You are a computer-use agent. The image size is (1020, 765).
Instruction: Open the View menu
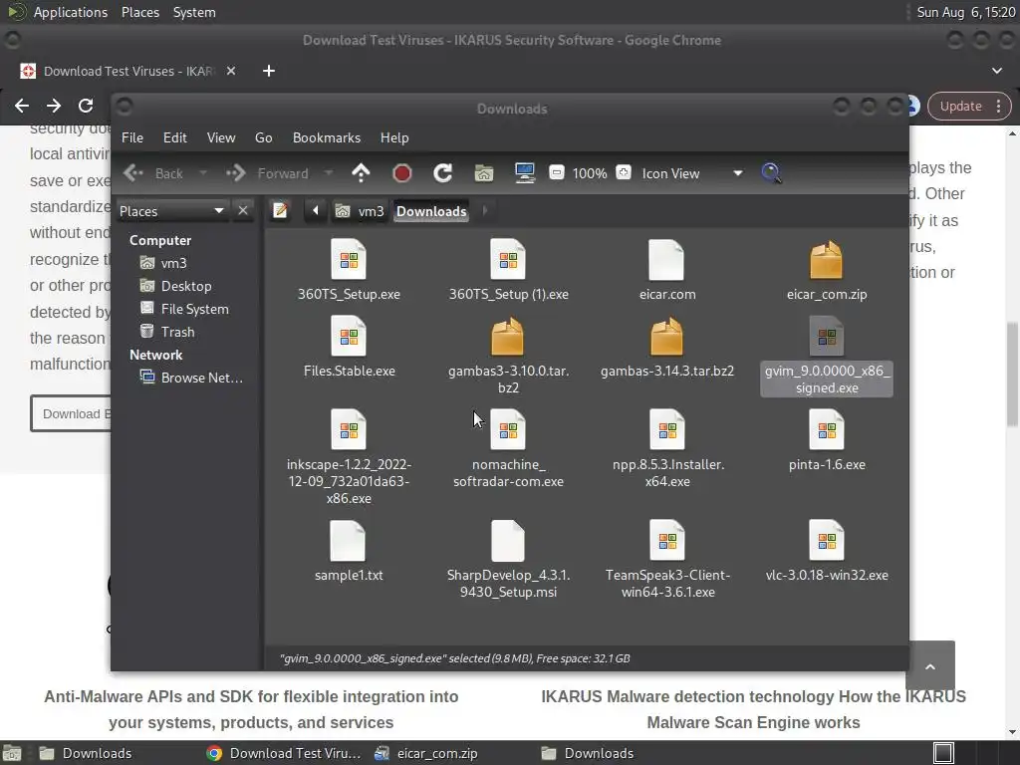(220, 137)
